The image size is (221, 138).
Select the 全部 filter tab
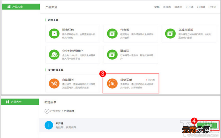point(157,7)
